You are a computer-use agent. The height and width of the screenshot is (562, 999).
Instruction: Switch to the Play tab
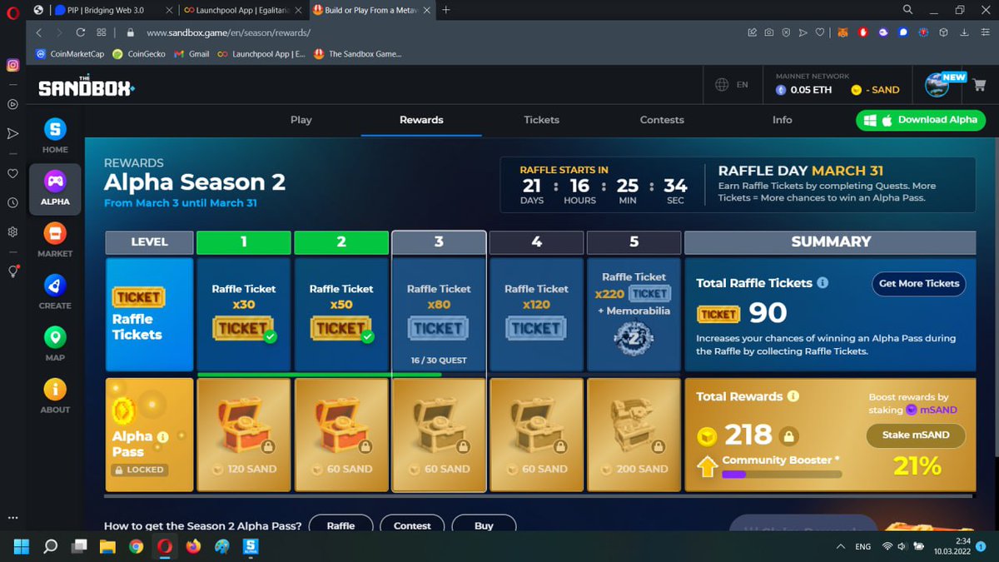(x=301, y=120)
